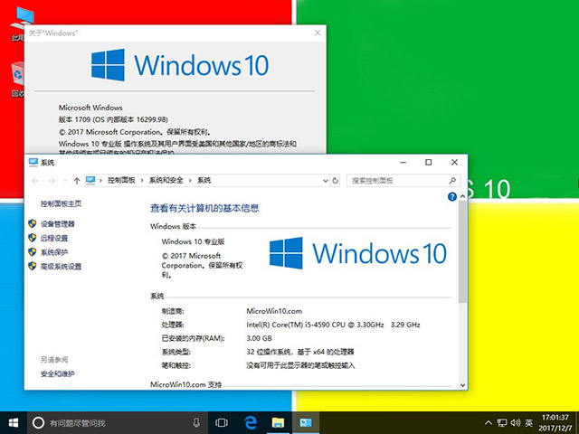Click the MicroWin10.com manufacturer value

click(x=274, y=311)
